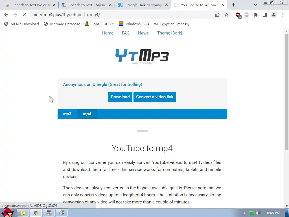The image size is (289, 217).
Task: Stop loading the page
Action: pyautogui.click(x=24, y=15)
